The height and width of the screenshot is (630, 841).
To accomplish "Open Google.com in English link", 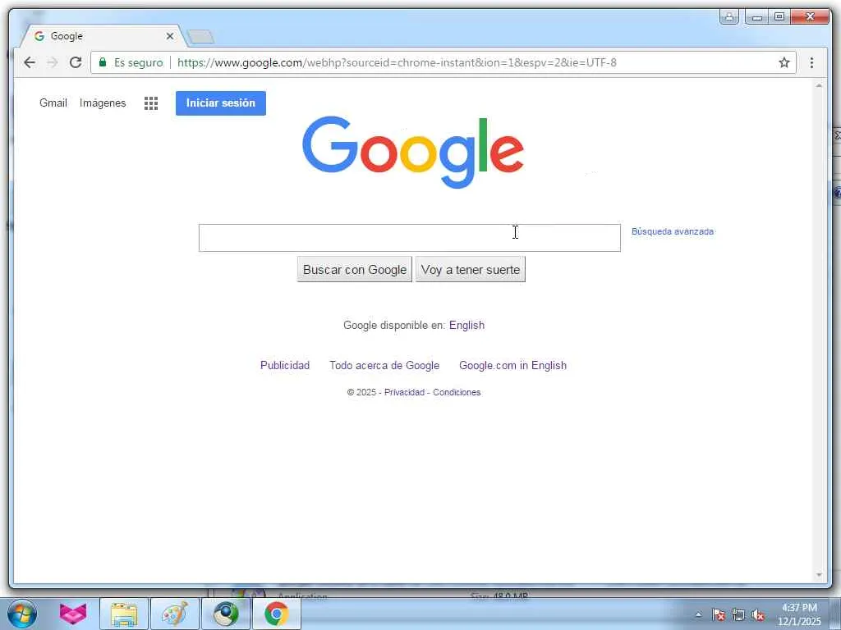I will (x=512, y=365).
